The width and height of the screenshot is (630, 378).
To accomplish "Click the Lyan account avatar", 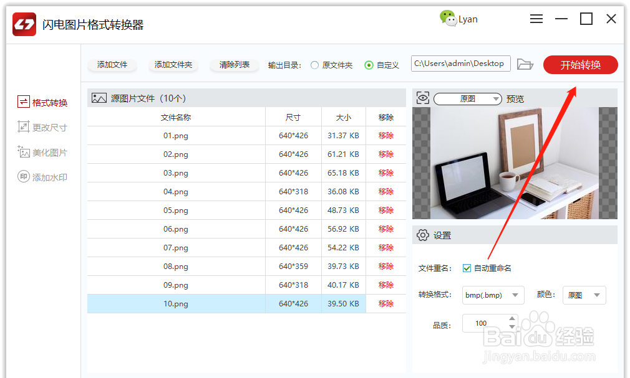I will [x=449, y=19].
